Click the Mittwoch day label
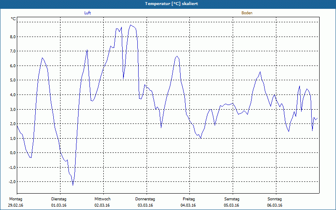The image size is (336, 210). (x=102, y=199)
